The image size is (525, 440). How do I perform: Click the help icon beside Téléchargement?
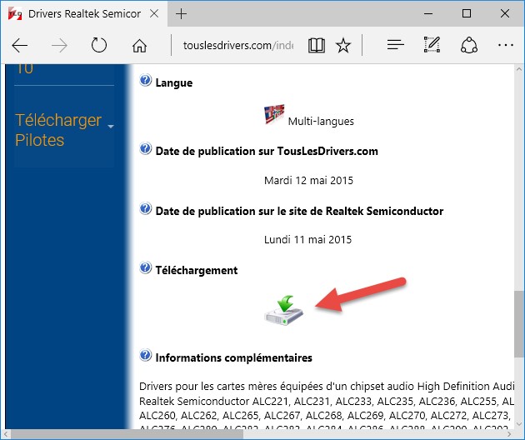click(x=145, y=269)
